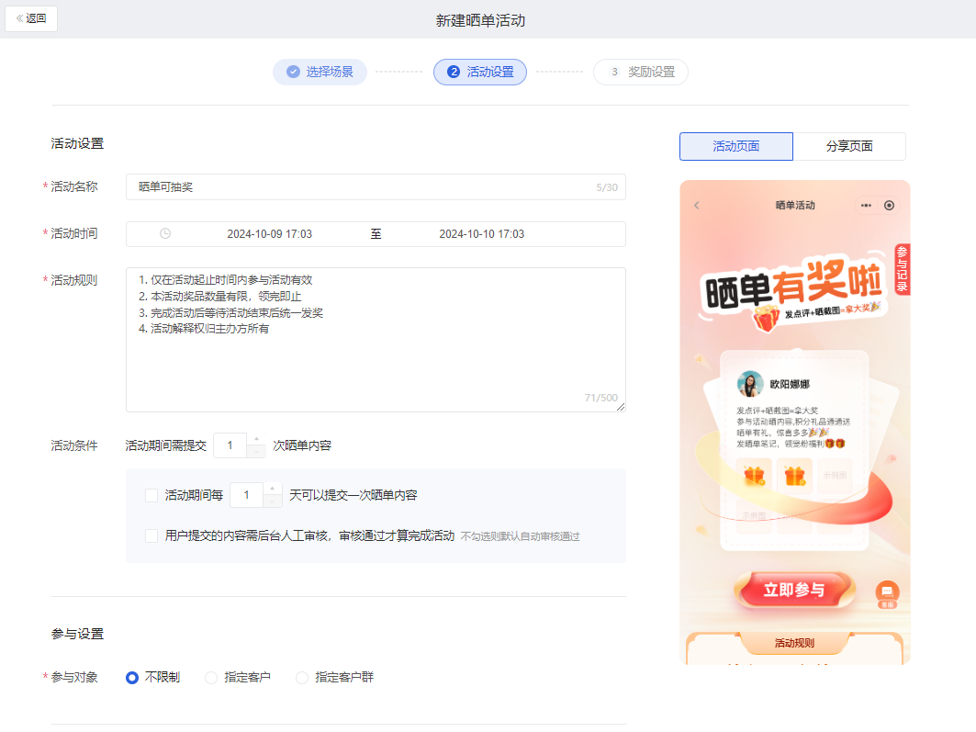This screenshot has width=976, height=732.
Task: Click into the 活动规则 text area
Action: (x=376, y=340)
